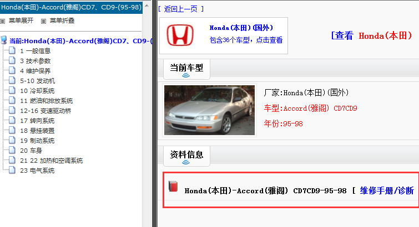
Task: Click 菜单展开 to expand all menus
Action: click(21, 20)
